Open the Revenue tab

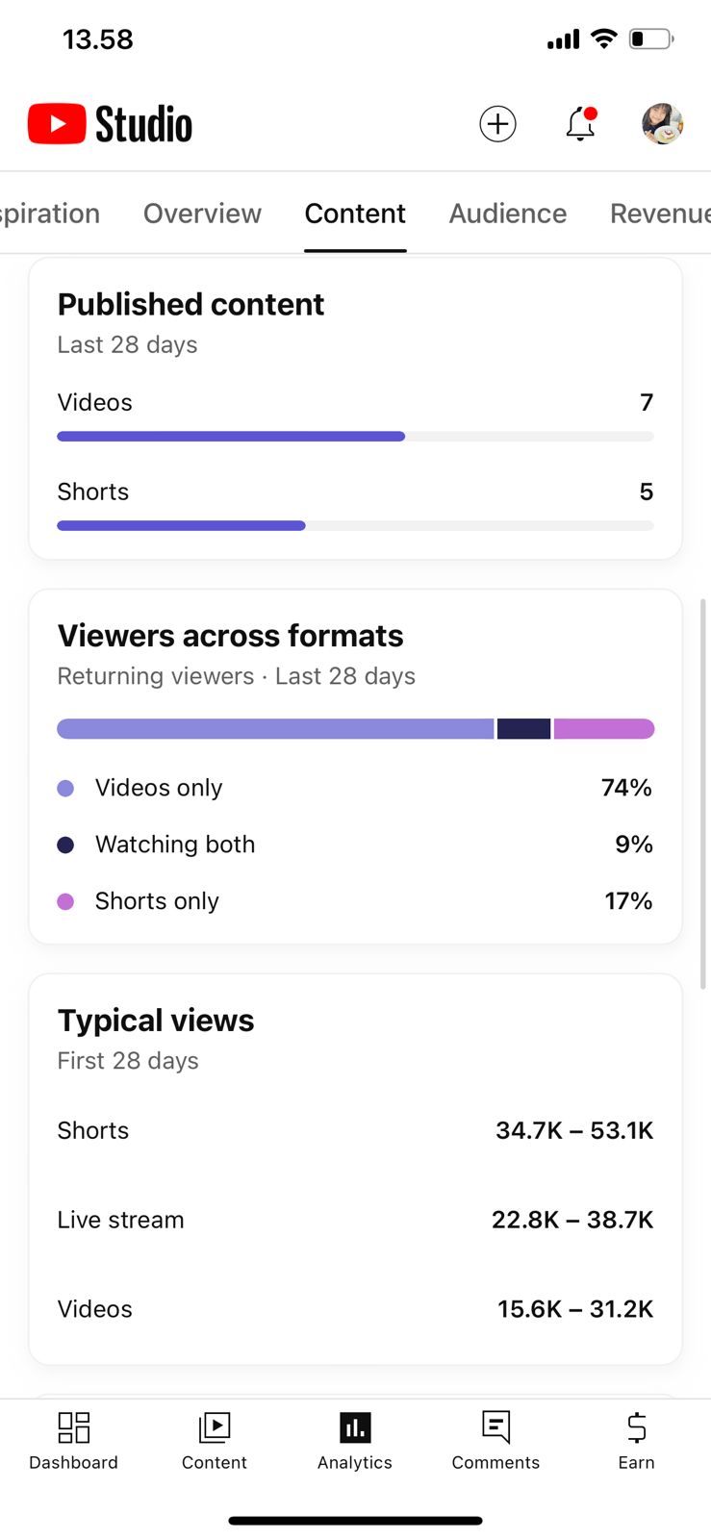[x=659, y=214]
